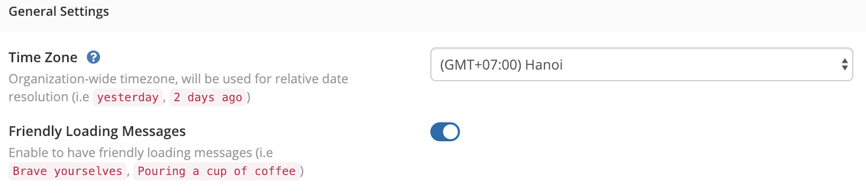Open the Time Zone dropdown

click(641, 64)
